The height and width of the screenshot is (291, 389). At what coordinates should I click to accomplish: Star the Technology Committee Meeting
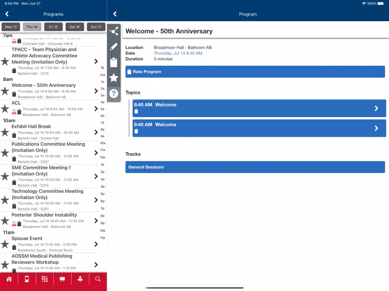pos(5,200)
